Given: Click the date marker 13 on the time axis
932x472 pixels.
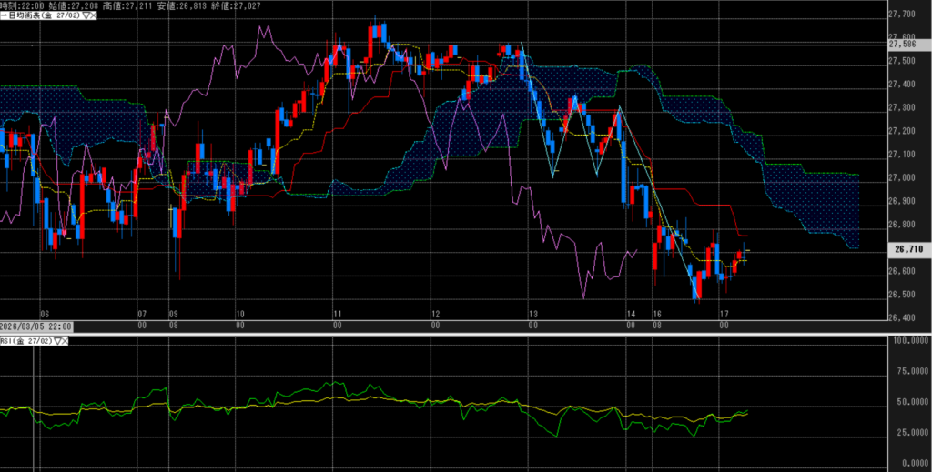Looking at the screenshot, I should [532, 312].
